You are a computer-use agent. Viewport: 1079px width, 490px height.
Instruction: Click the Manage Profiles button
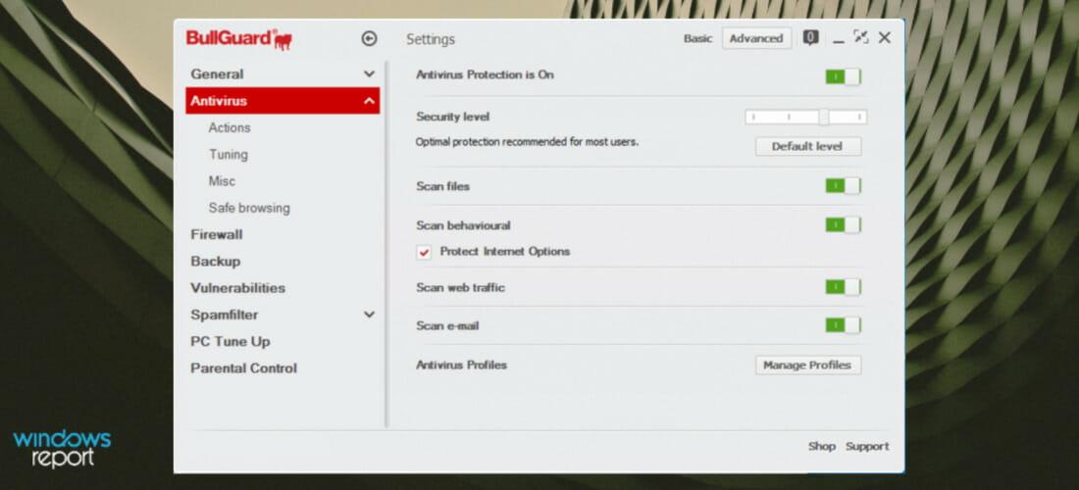tap(808, 365)
